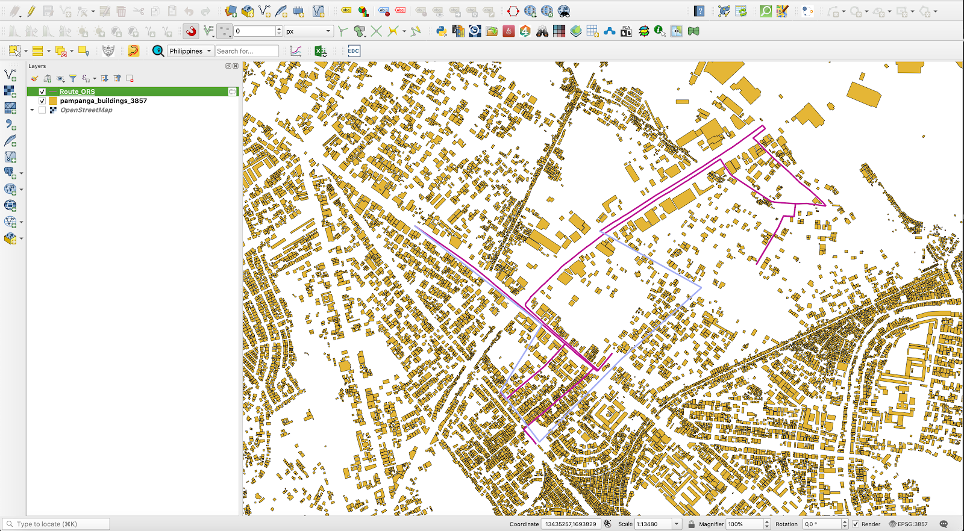Viewport: 964px width, 531px height.
Task: Click the Add Raster Layer icon
Action: coord(10,92)
